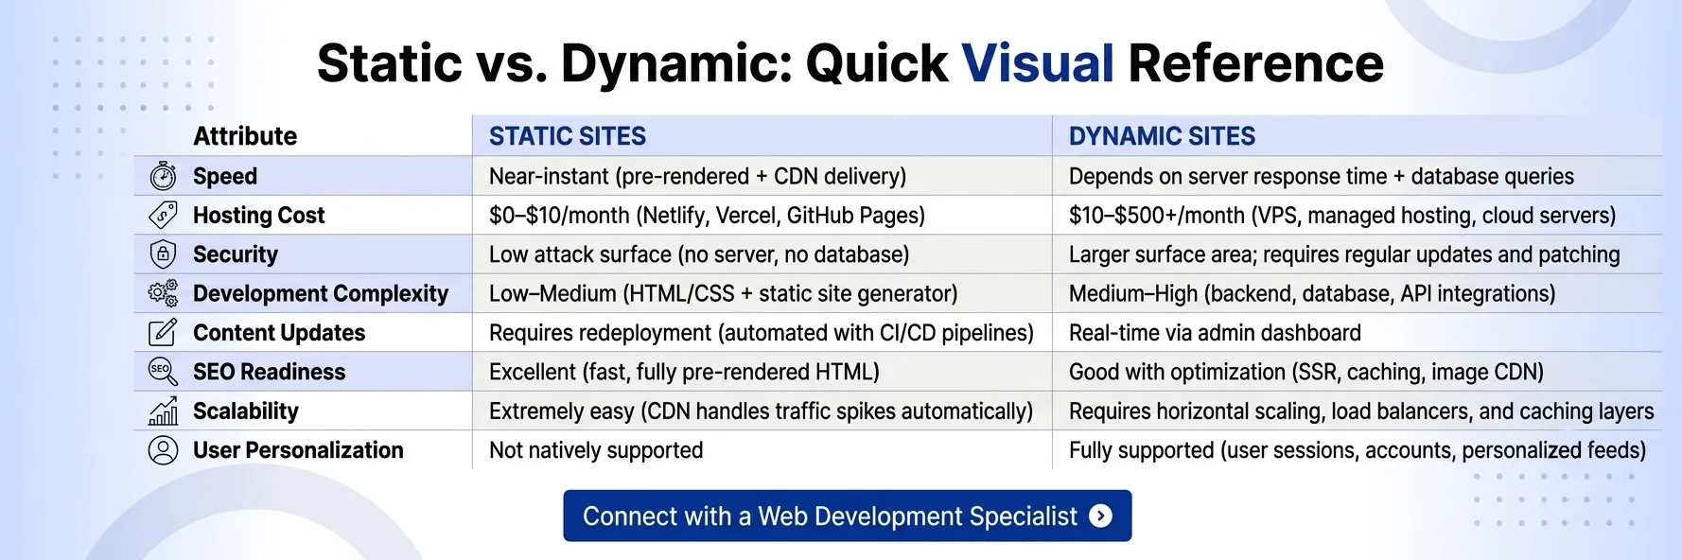The width and height of the screenshot is (1682, 560).
Task: Click the User Personalization row label
Action: (298, 450)
